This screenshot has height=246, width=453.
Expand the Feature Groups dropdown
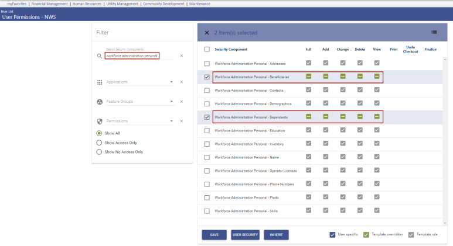click(x=172, y=102)
